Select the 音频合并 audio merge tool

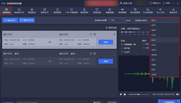pos(45,11)
